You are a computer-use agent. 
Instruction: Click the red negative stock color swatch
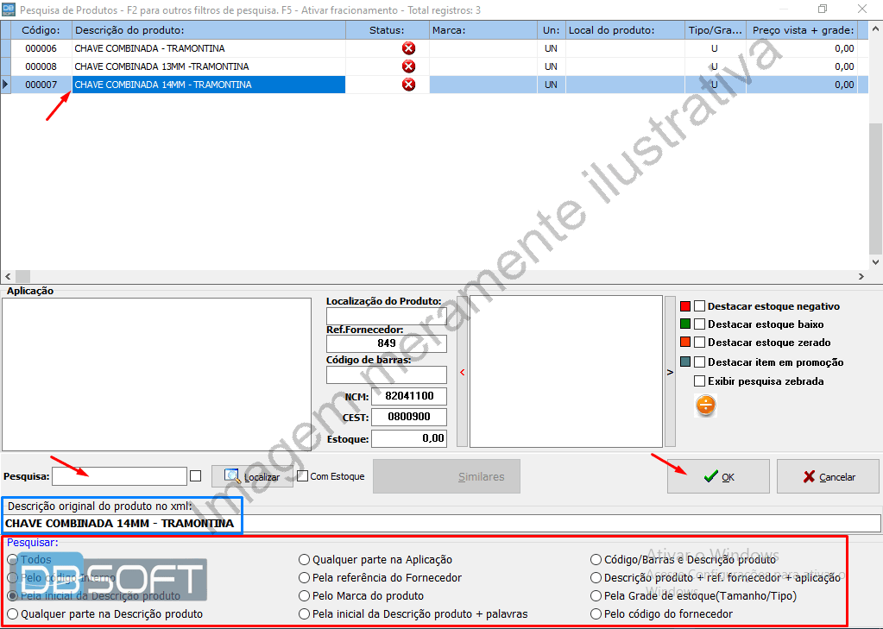click(685, 306)
